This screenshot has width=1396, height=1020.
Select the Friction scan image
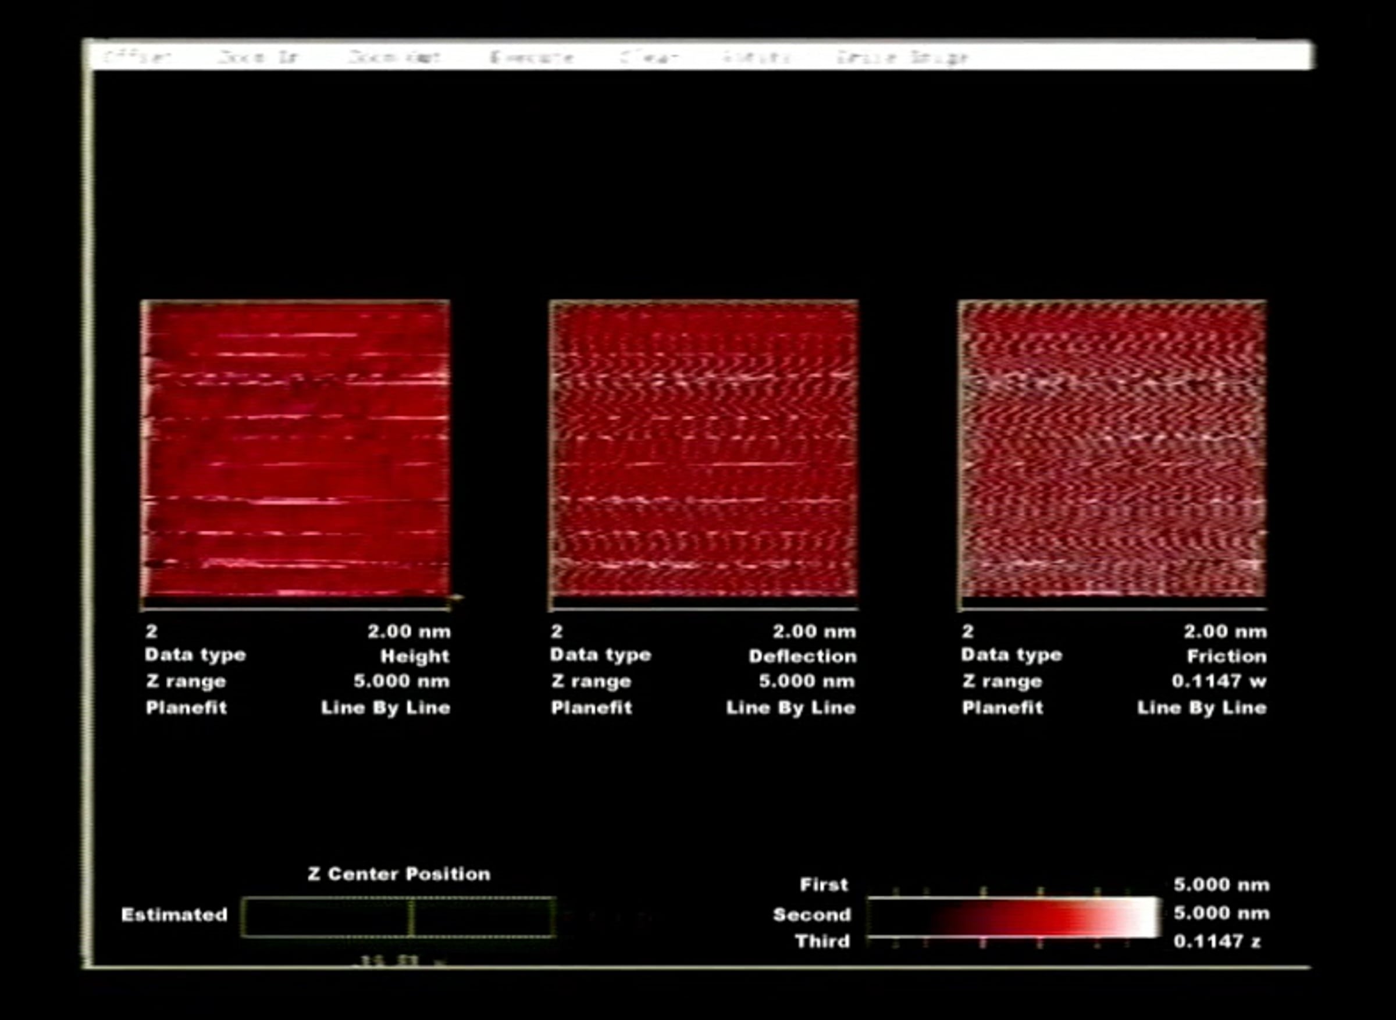pyautogui.click(x=1112, y=448)
